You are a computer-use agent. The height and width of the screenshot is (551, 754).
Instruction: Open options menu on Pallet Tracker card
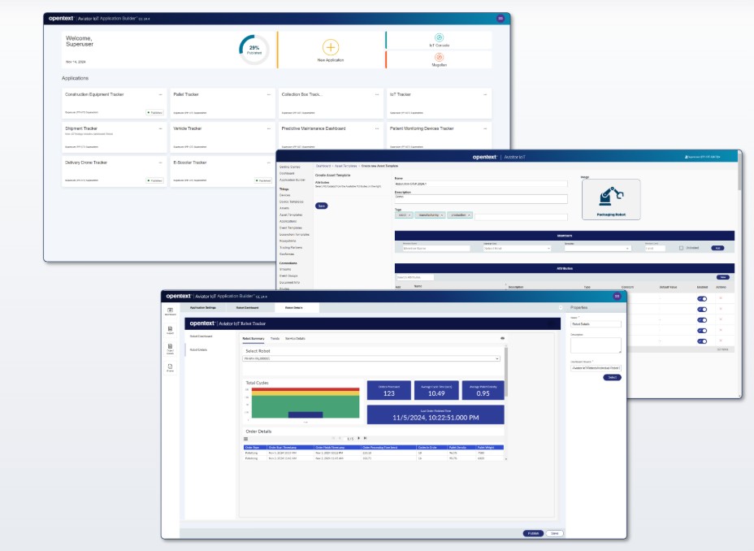[x=269, y=94]
